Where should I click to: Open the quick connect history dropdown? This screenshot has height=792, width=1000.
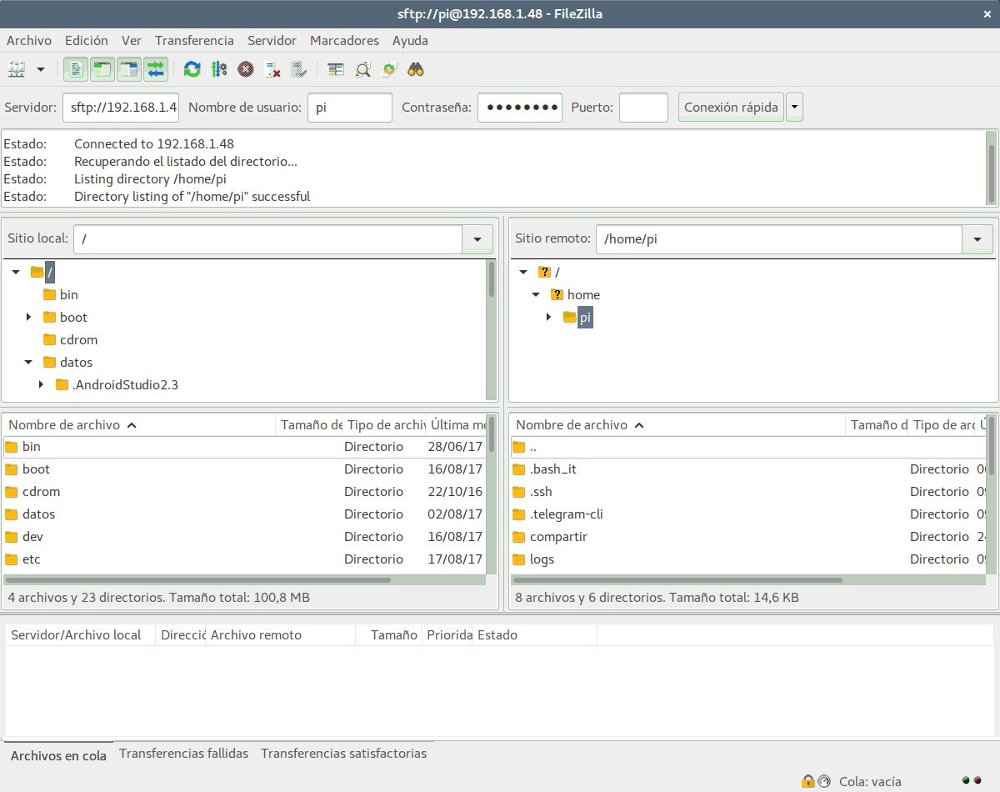794,107
